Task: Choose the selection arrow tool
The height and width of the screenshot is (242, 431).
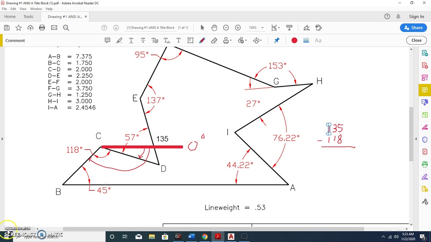Action: coord(202,28)
